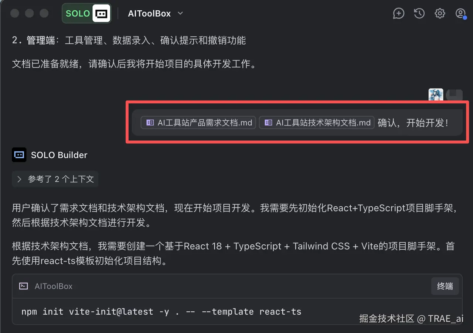473x333 pixels.
Task: Click the npm init command text
Action: [x=161, y=312]
